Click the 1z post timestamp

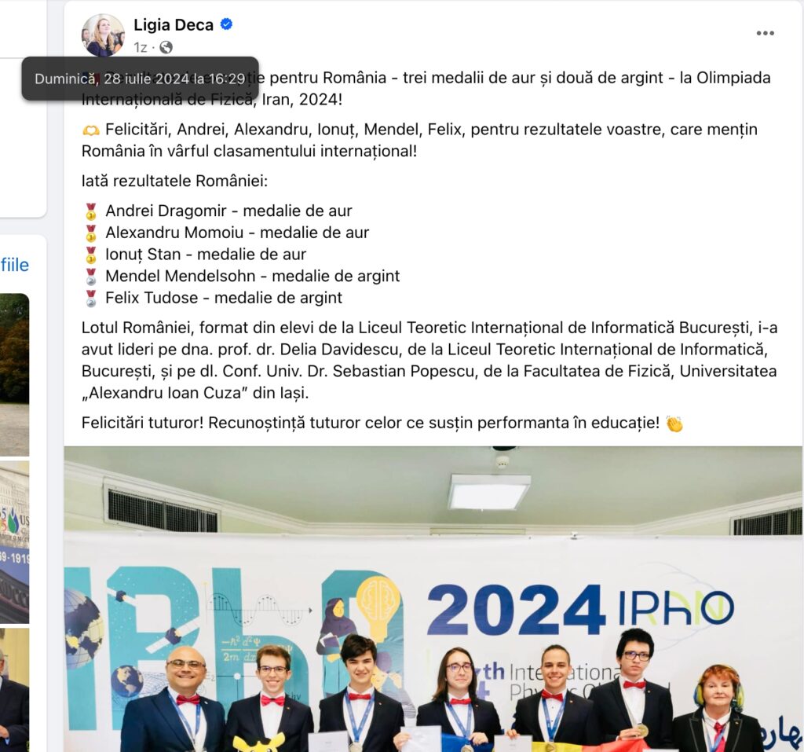coord(140,48)
